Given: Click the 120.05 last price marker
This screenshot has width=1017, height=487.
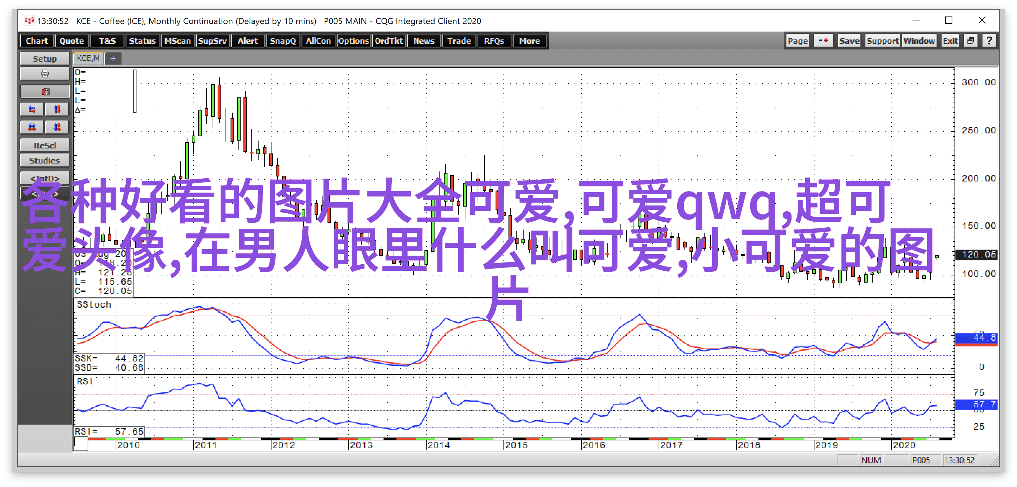Looking at the screenshot, I should tap(977, 254).
